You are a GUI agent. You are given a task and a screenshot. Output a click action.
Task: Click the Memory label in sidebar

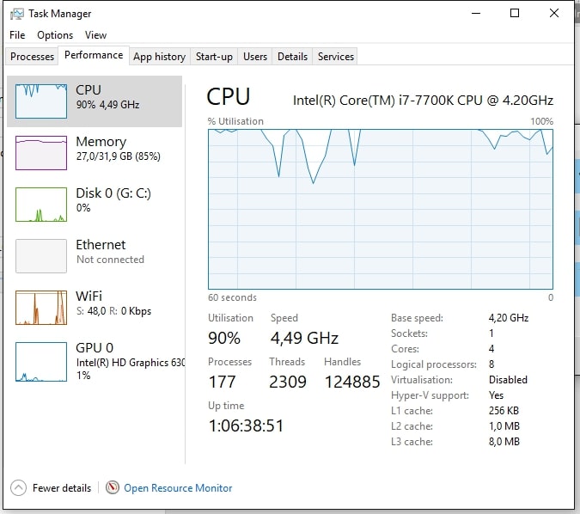tap(101, 142)
